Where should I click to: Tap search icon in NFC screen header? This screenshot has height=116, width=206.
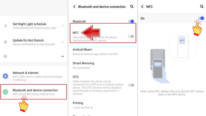202,6
